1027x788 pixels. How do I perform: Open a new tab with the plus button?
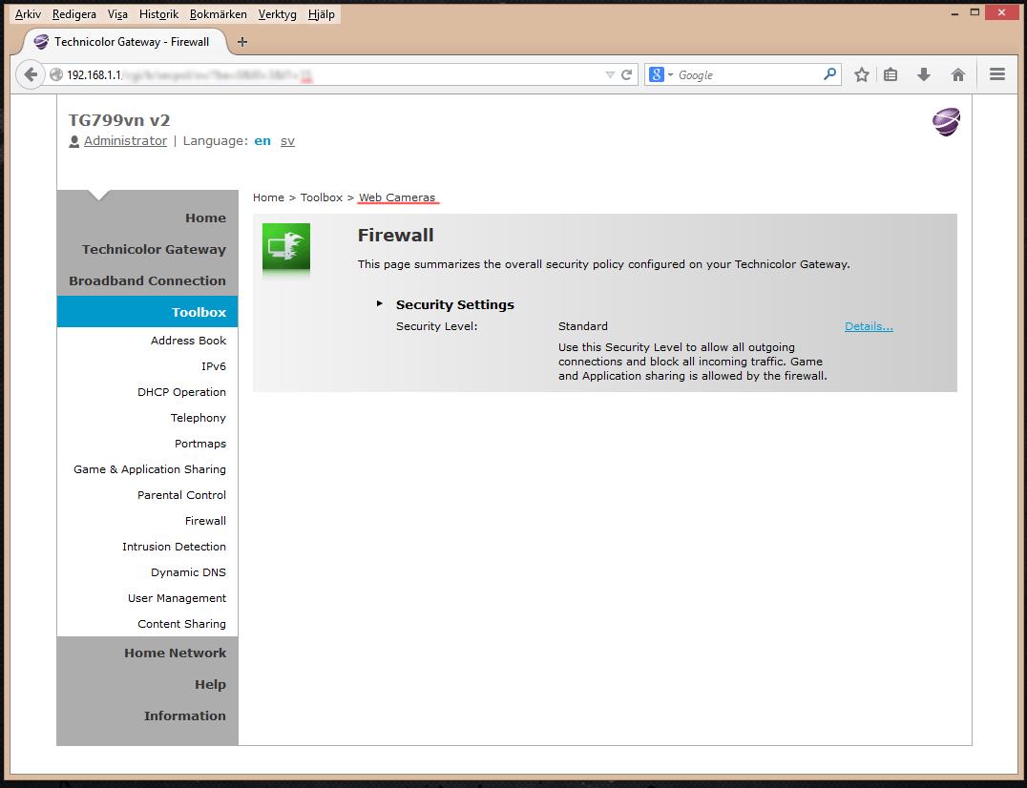click(x=242, y=42)
